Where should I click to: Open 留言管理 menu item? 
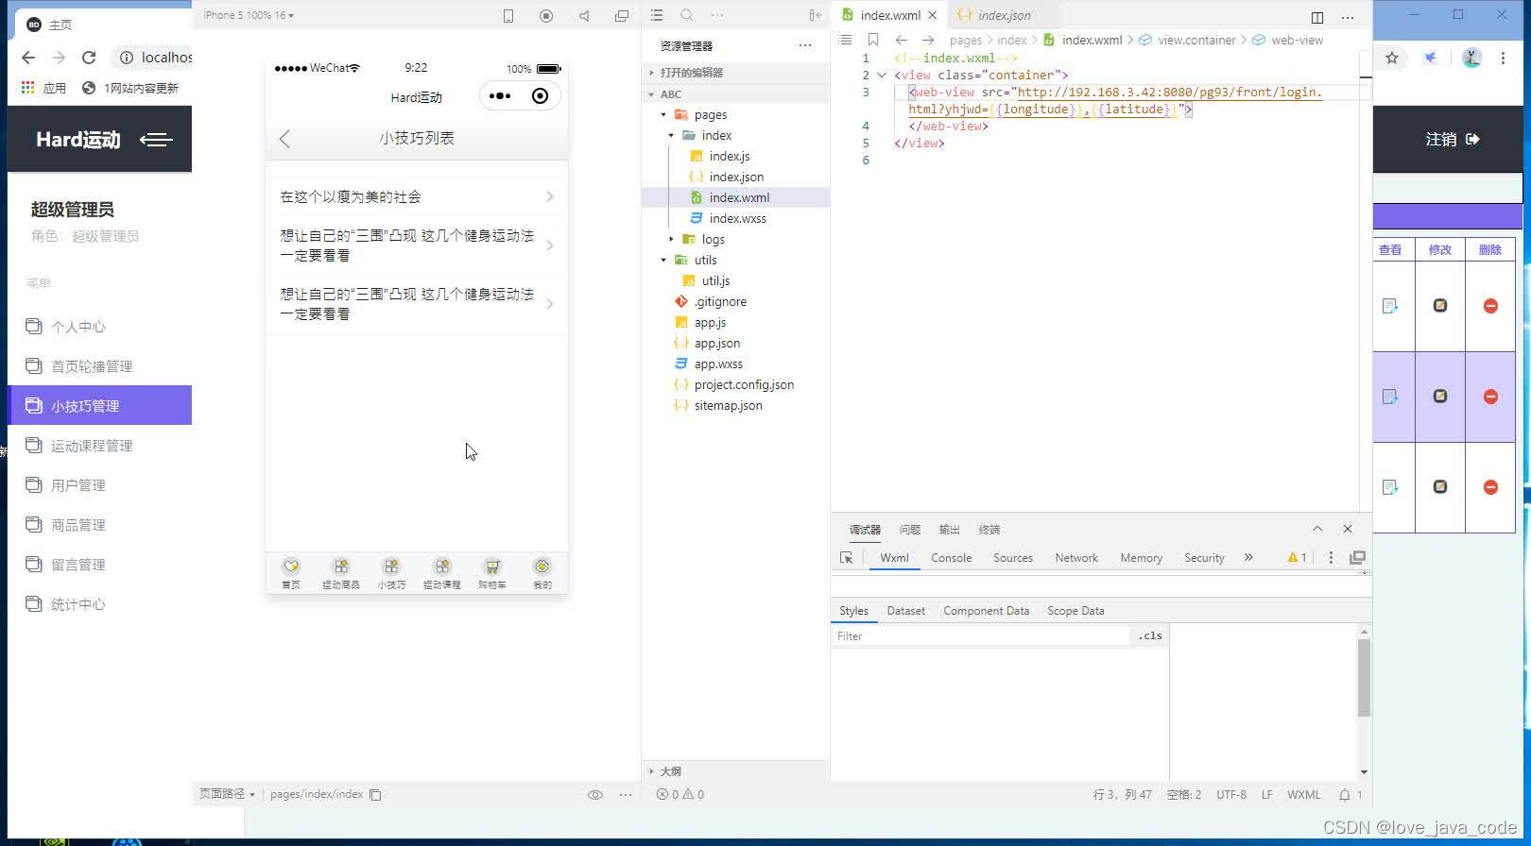pyautogui.click(x=77, y=565)
